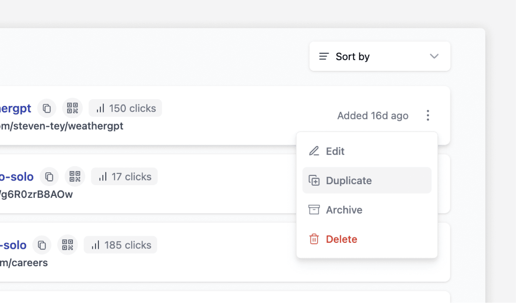Click the red trash Delete icon

[x=314, y=239]
